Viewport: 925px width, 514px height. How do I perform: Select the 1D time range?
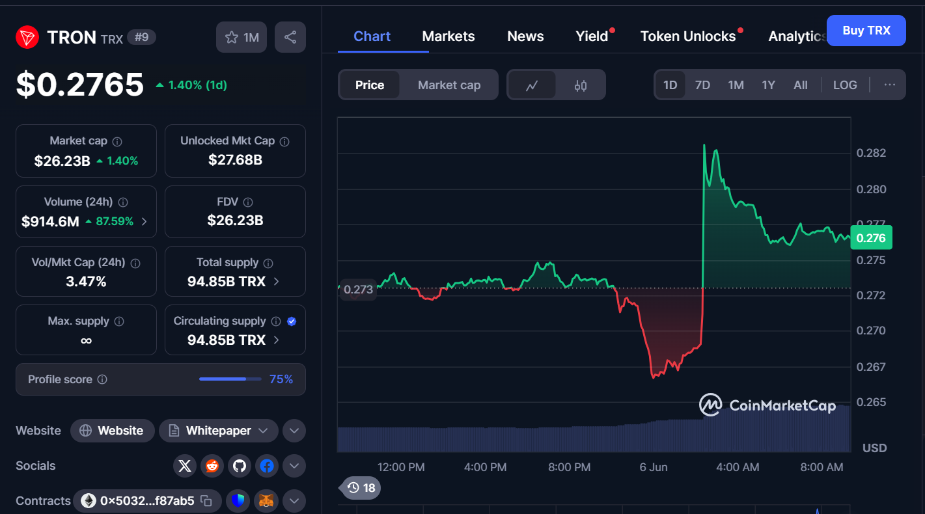point(670,85)
